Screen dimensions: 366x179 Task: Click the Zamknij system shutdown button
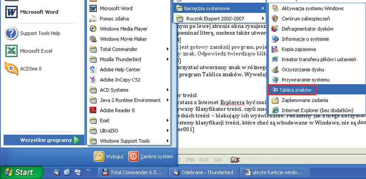pyautogui.click(x=150, y=156)
